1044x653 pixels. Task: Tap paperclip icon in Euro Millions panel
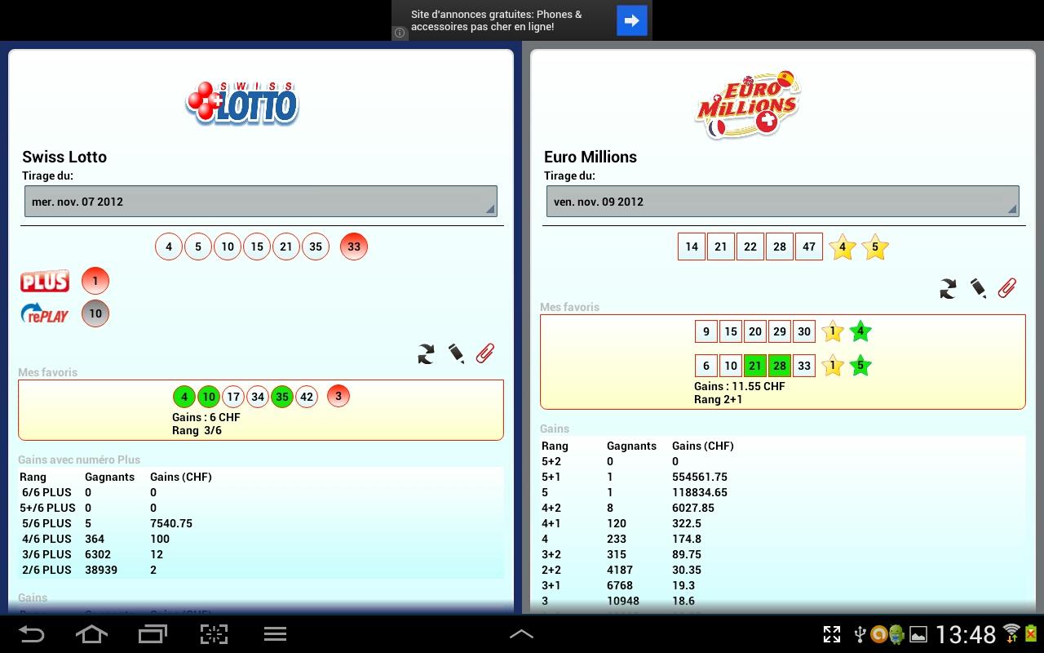tap(1007, 287)
